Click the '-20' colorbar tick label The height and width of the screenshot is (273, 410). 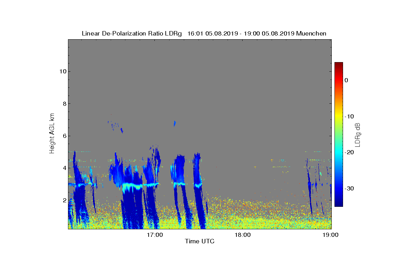(x=349, y=153)
